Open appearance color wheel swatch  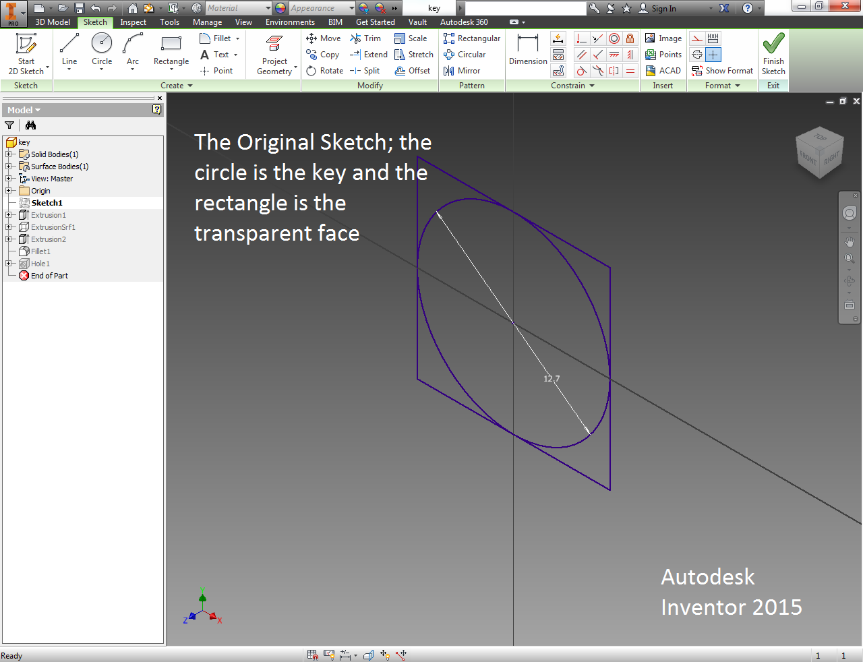pyautogui.click(x=280, y=8)
